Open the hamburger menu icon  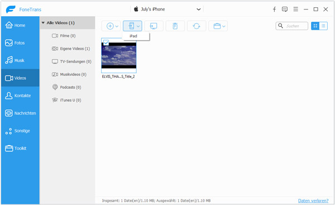point(295,9)
